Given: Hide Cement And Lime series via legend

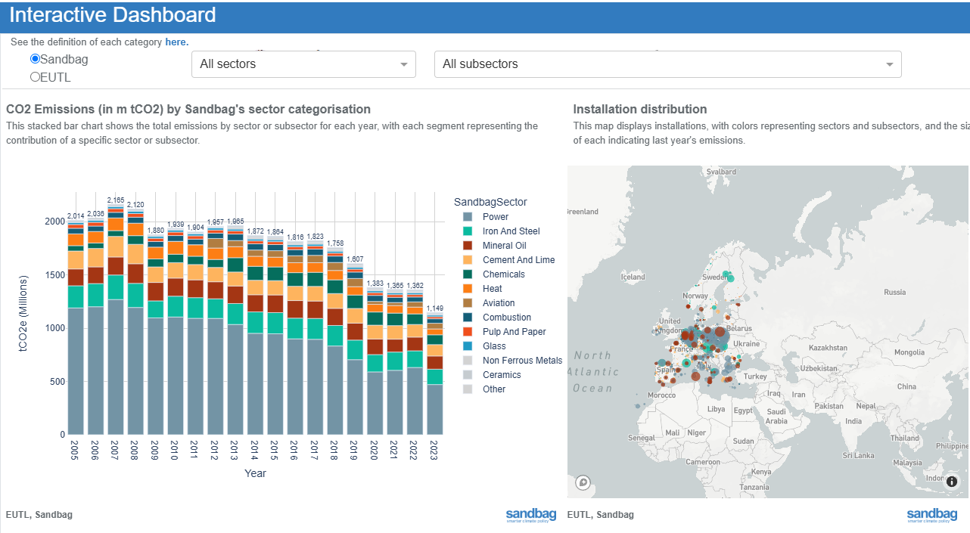Looking at the screenshot, I should click(x=518, y=260).
